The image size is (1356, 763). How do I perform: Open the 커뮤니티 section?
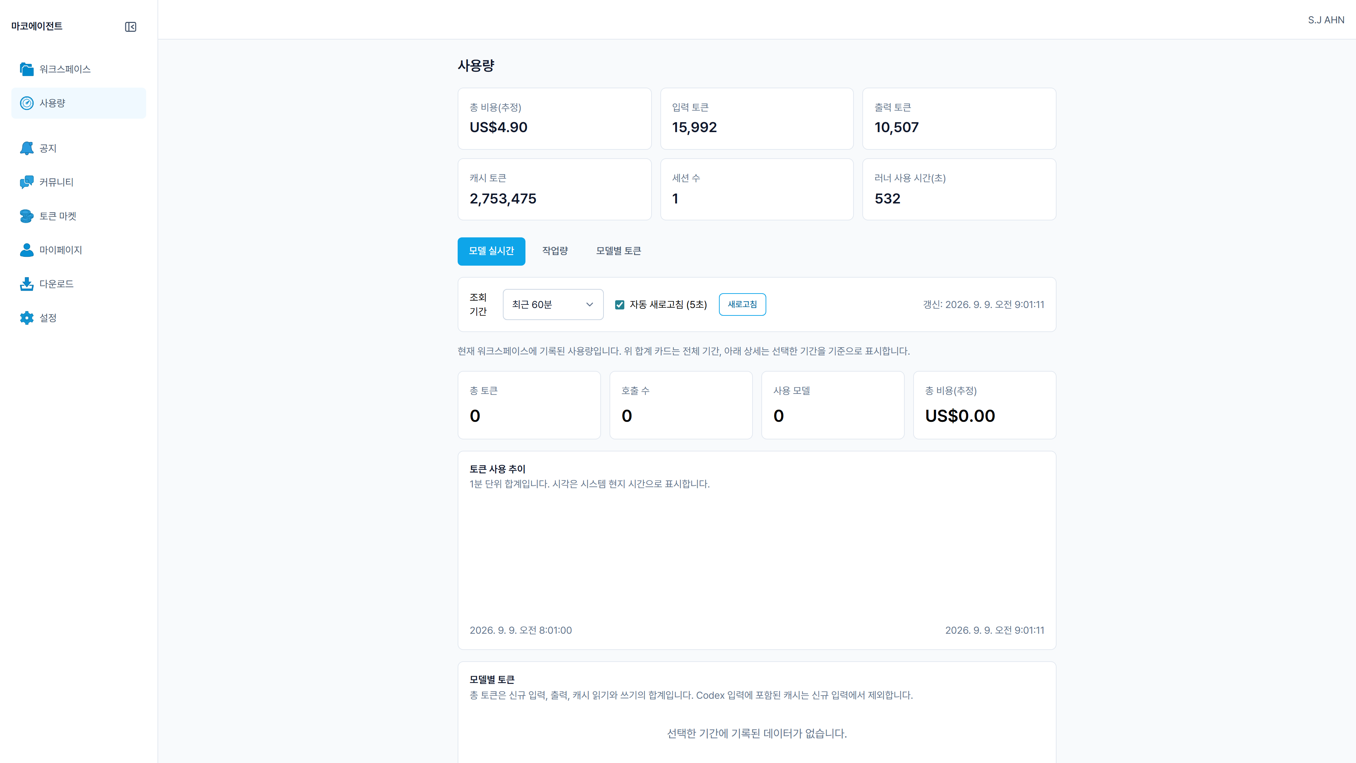78,182
